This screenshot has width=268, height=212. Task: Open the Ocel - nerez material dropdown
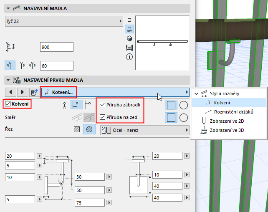coord(145,130)
